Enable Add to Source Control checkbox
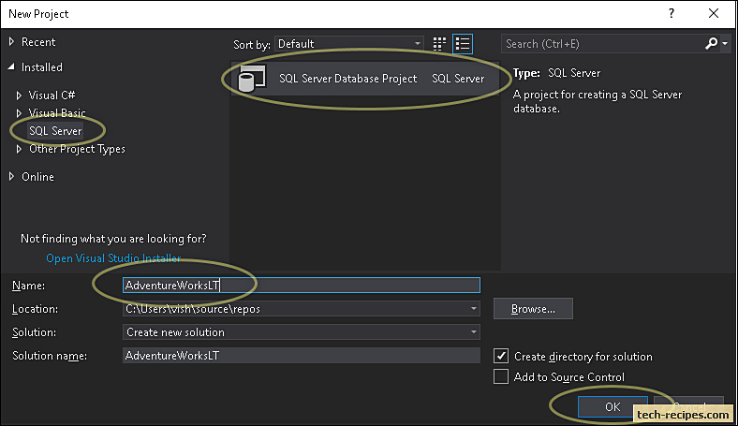738x426 pixels. click(502, 376)
